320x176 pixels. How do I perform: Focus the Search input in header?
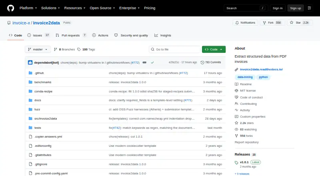tap(246, 8)
